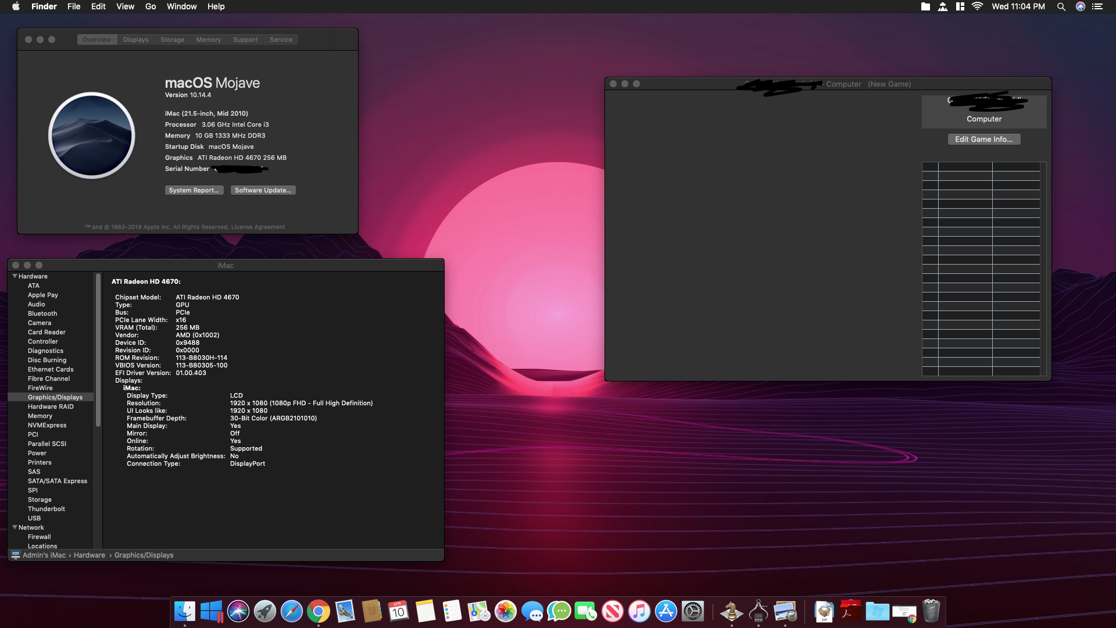Select Bluetooth in the sidebar
1116x628 pixels.
(x=42, y=313)
